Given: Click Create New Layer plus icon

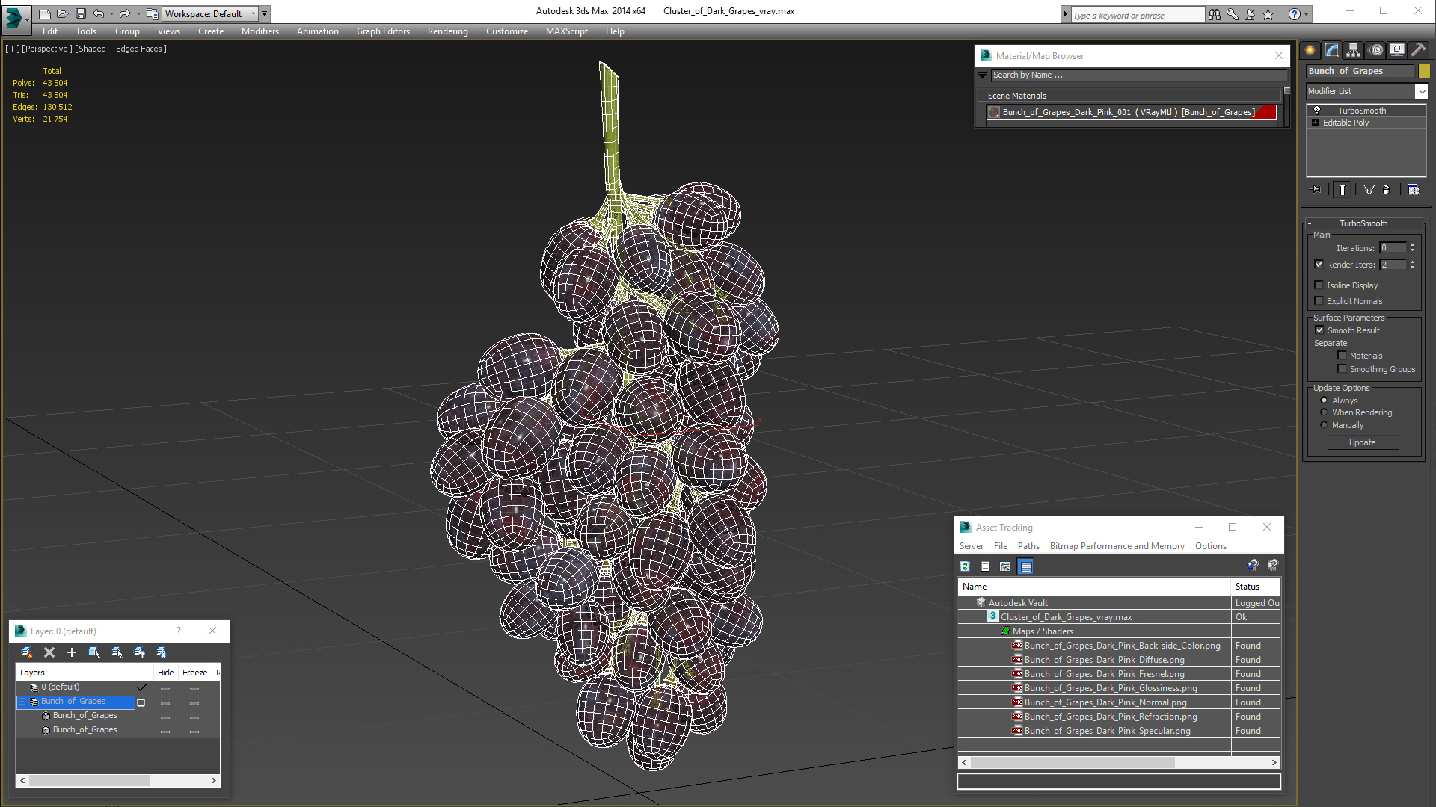Looking at the screenshot, I should [x=72, y=652].
